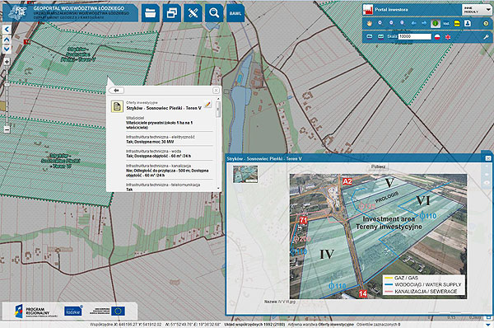Click the up chevron navigation button
The width and height of the screenshot is (494, 328).
pyautogui.click(x=7, y=40)
